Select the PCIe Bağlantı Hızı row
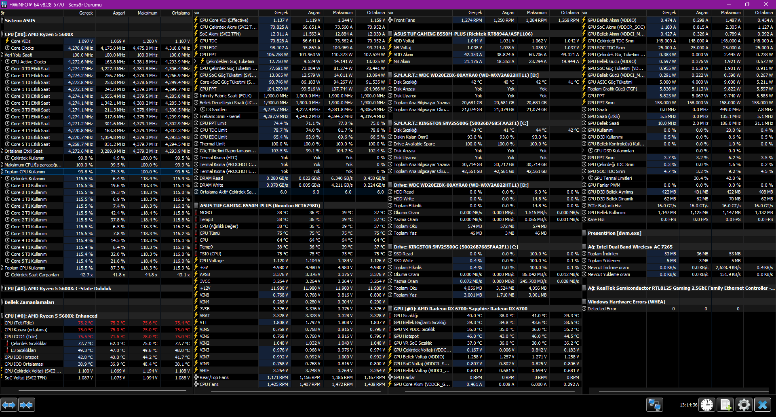 [679, 206]
